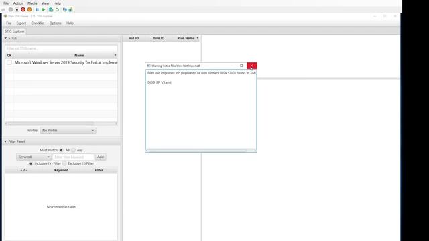This screenshot has height=241, width=429.
Task: Click the STIG list horizontal scrollbar
Action: point(61,123)
